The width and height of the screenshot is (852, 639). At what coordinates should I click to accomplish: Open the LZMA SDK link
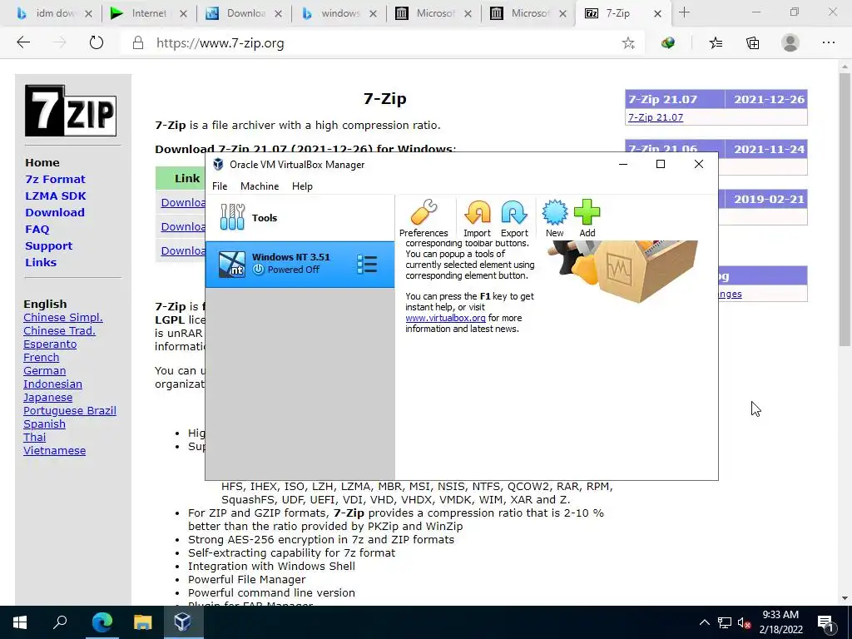pyautogui.click(x=56, y=196)
